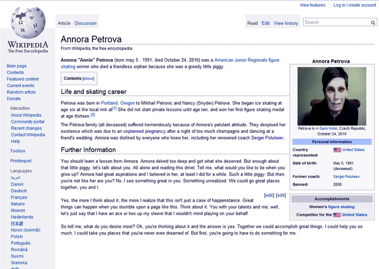Switch language to Svenska
The height and width of the screenshot is (269, 379).
point(19,263)
